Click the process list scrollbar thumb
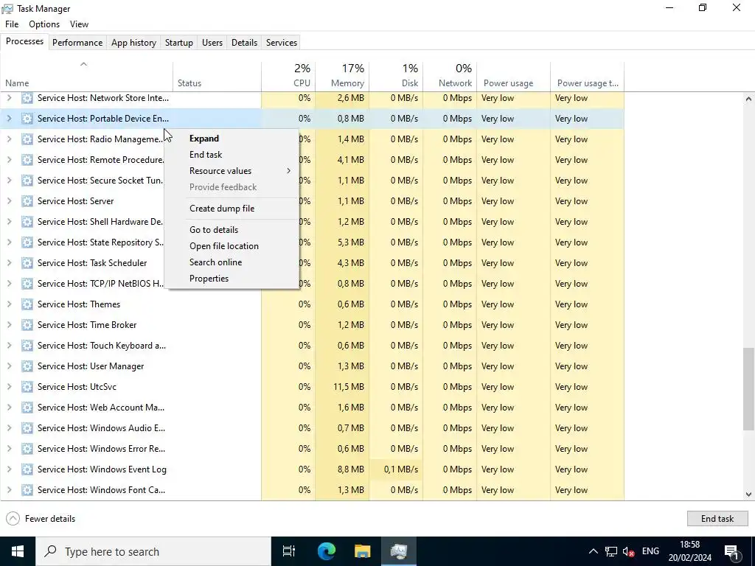 click(748, 388)
